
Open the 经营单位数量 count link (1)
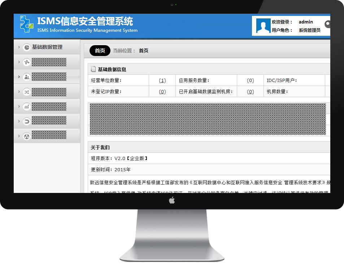click(162, 81)
